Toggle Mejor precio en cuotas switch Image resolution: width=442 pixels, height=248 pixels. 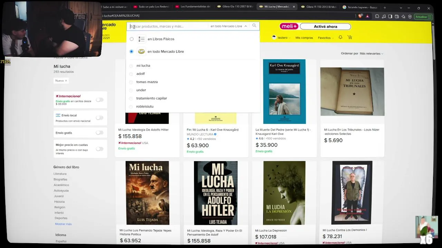coord(99,149)
